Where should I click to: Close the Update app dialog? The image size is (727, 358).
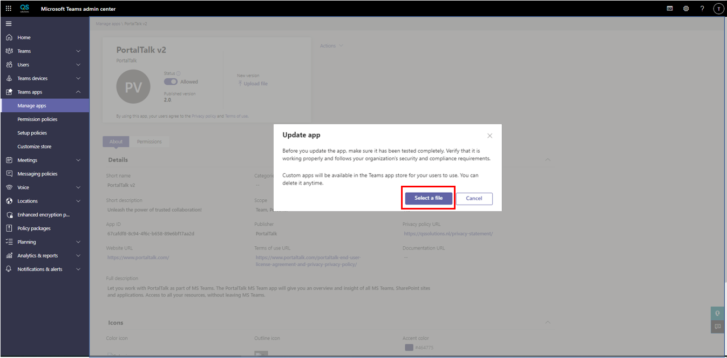[x=490, y=136]
